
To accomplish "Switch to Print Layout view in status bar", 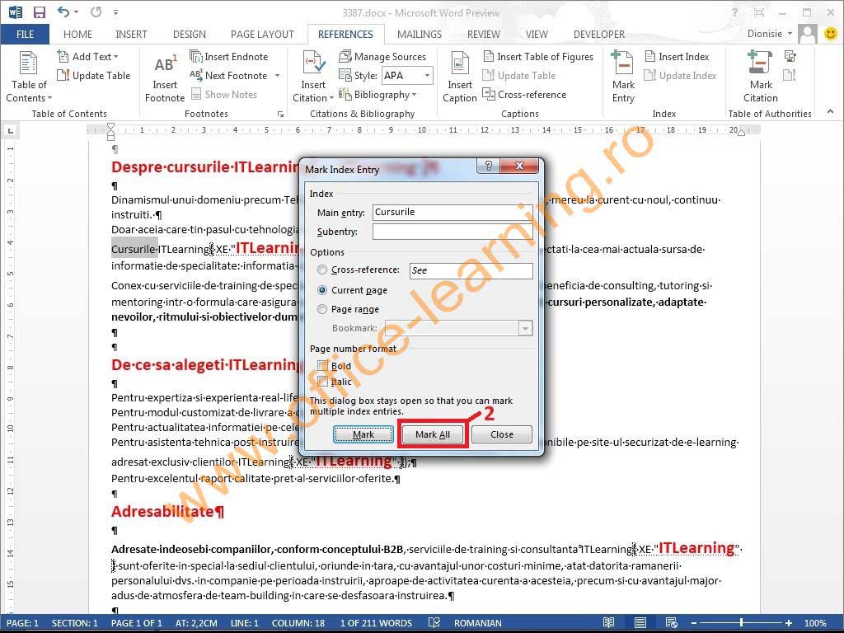I will (640, 623).
